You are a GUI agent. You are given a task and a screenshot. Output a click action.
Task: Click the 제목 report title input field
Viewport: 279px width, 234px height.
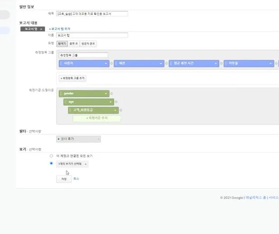coord(92,14)
